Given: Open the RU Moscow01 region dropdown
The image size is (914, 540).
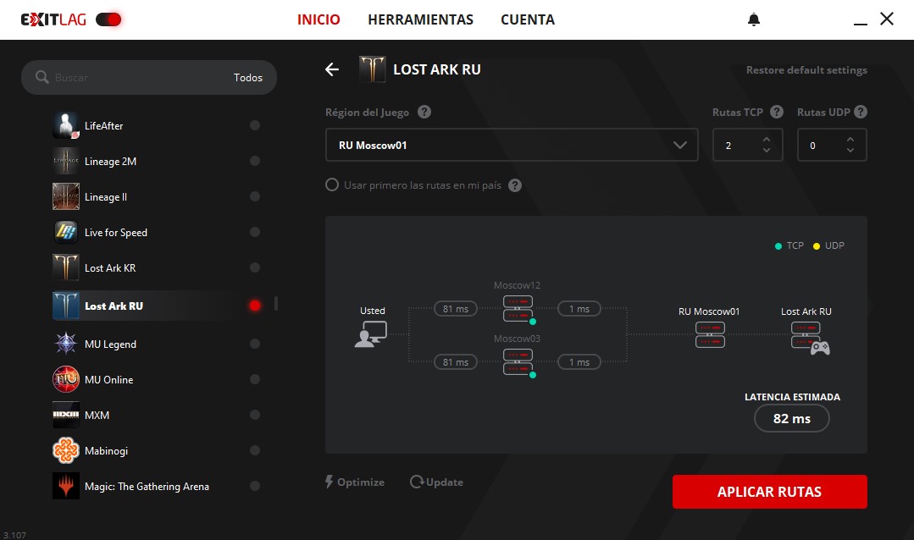Looking at the screenshot, I should click(x=512, y=145).
